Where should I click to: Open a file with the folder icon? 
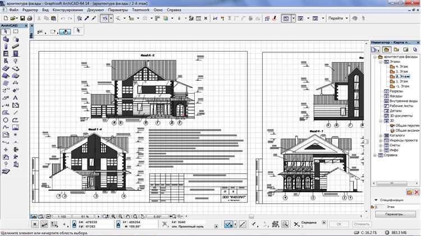[12, 18]
